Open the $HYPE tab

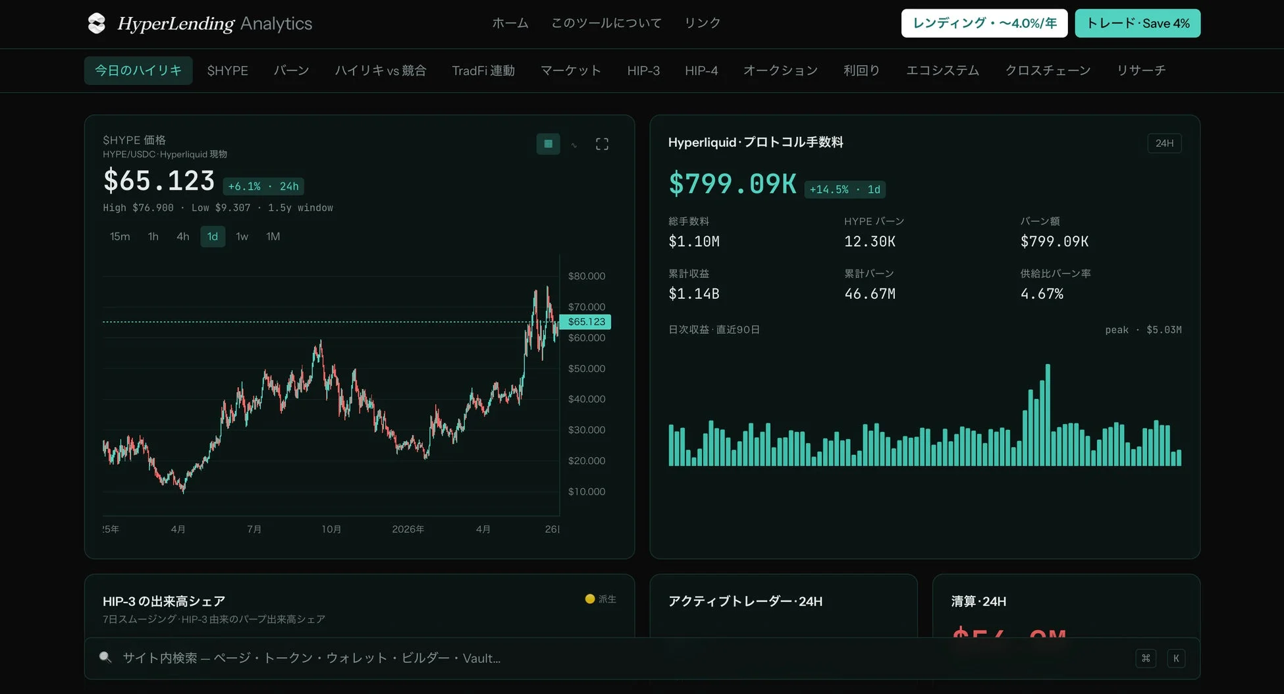[x=228, y=70]
